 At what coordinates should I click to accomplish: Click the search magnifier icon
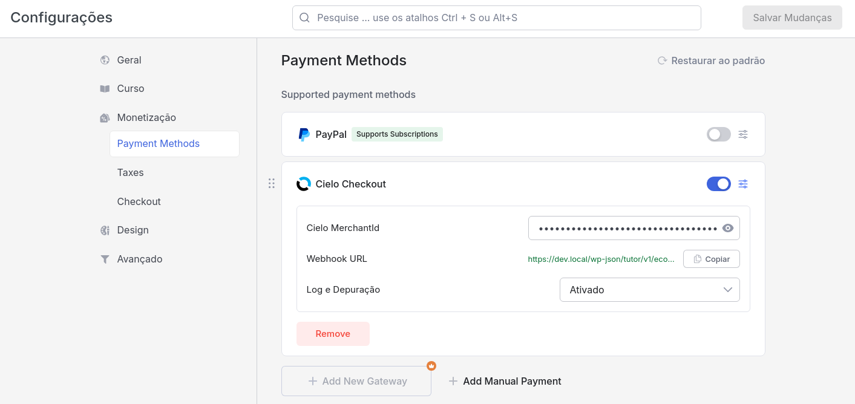point(305,18)
